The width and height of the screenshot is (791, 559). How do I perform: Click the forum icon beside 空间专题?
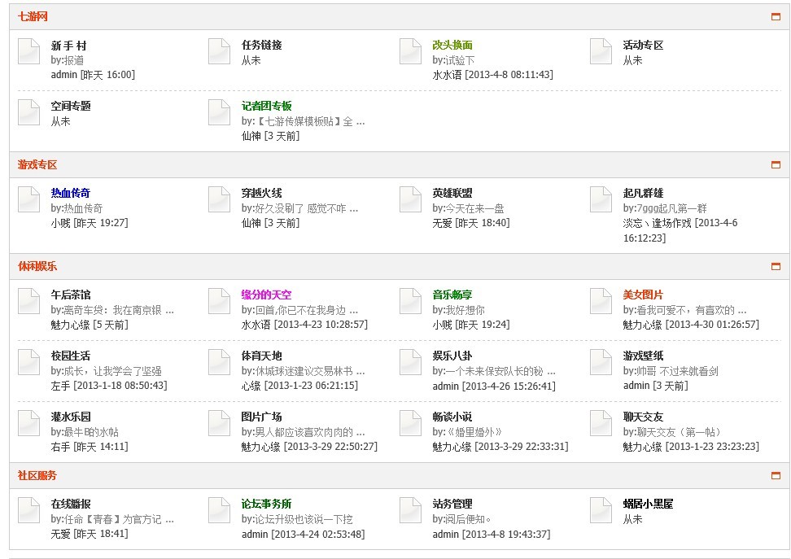click(x=28, y=112)
